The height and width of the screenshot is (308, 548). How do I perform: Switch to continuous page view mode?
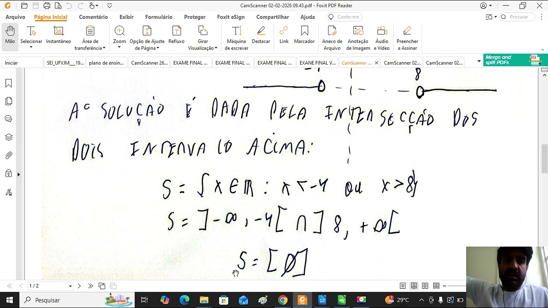coord(414,286)
